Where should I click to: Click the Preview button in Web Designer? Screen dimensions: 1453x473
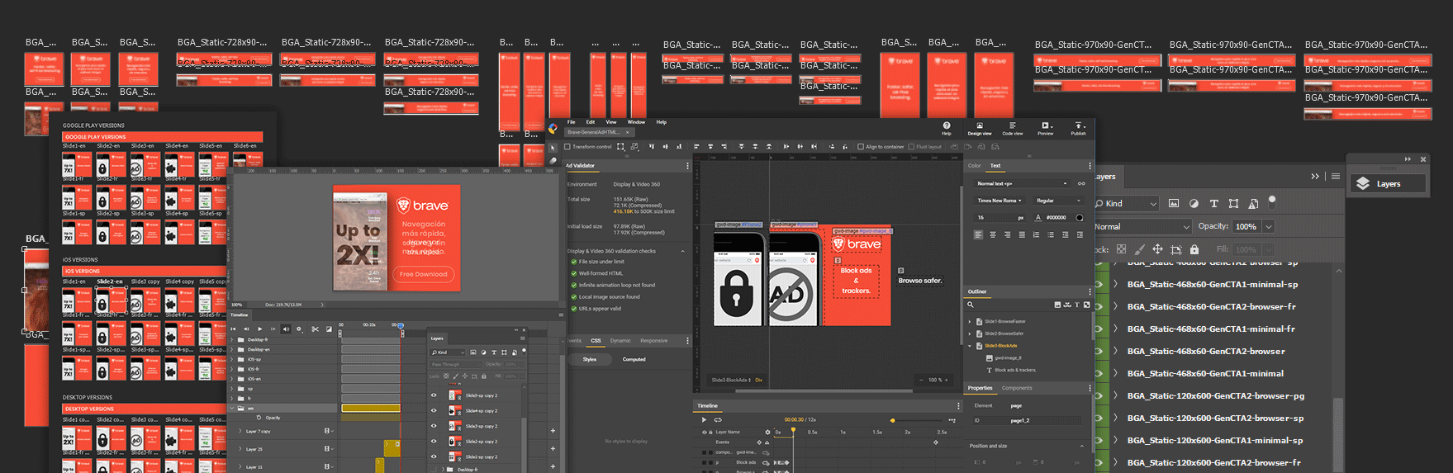point(1046,129)
